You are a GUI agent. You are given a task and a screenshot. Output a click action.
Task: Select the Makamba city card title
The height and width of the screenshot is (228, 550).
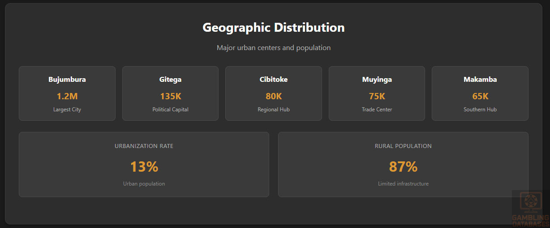pyautogui.click(x=480, y=80)
